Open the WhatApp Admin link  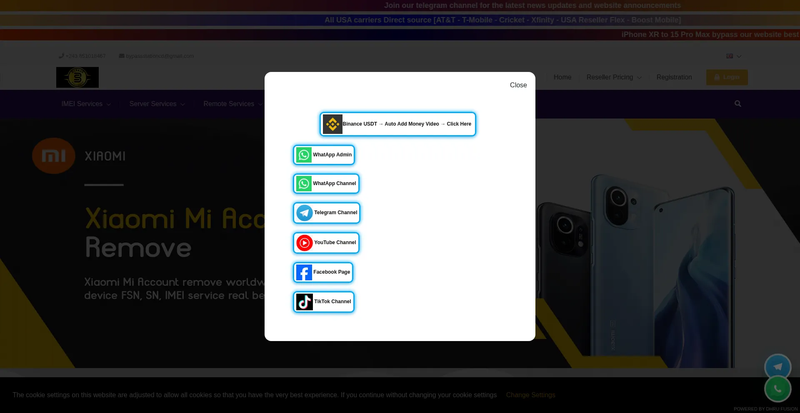tap(324, 155)
